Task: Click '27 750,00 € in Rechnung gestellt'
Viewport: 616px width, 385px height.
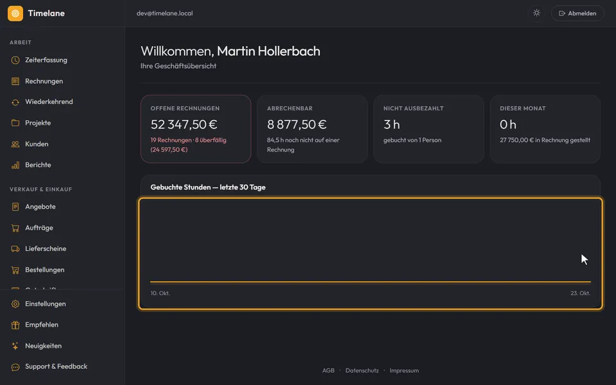Action: click(x=545, y=141)
